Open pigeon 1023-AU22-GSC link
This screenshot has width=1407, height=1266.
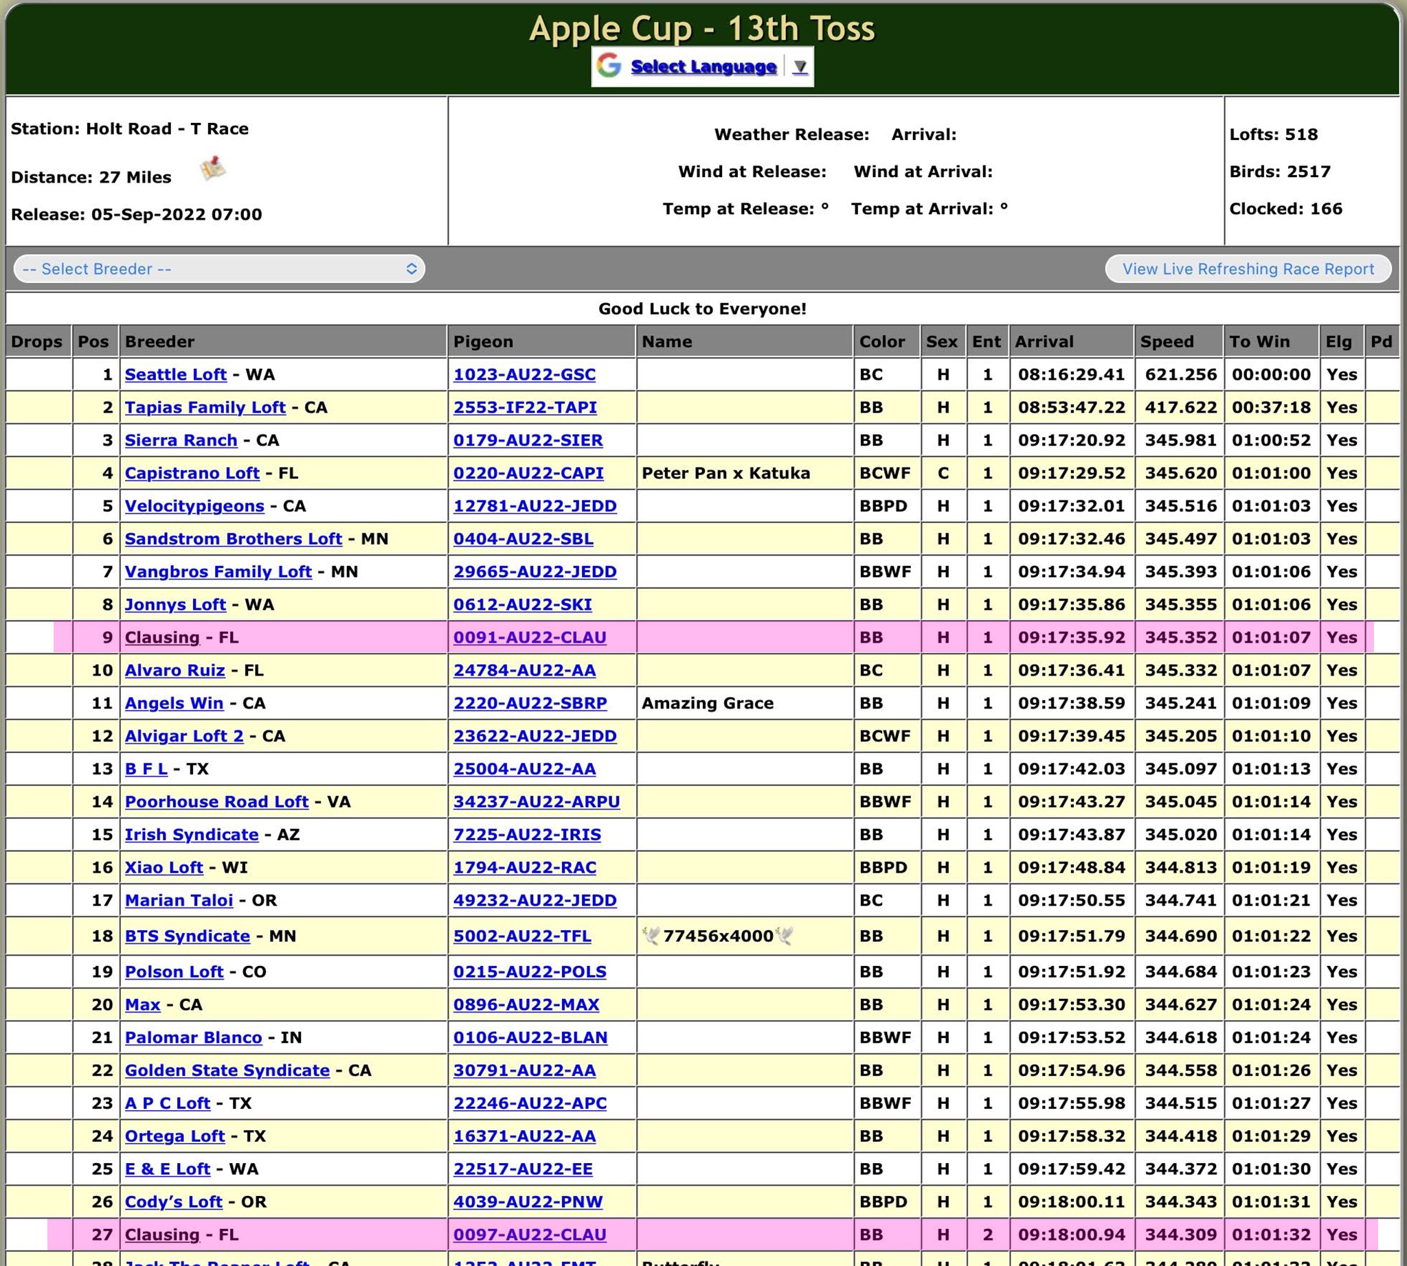tap(524, 375)
